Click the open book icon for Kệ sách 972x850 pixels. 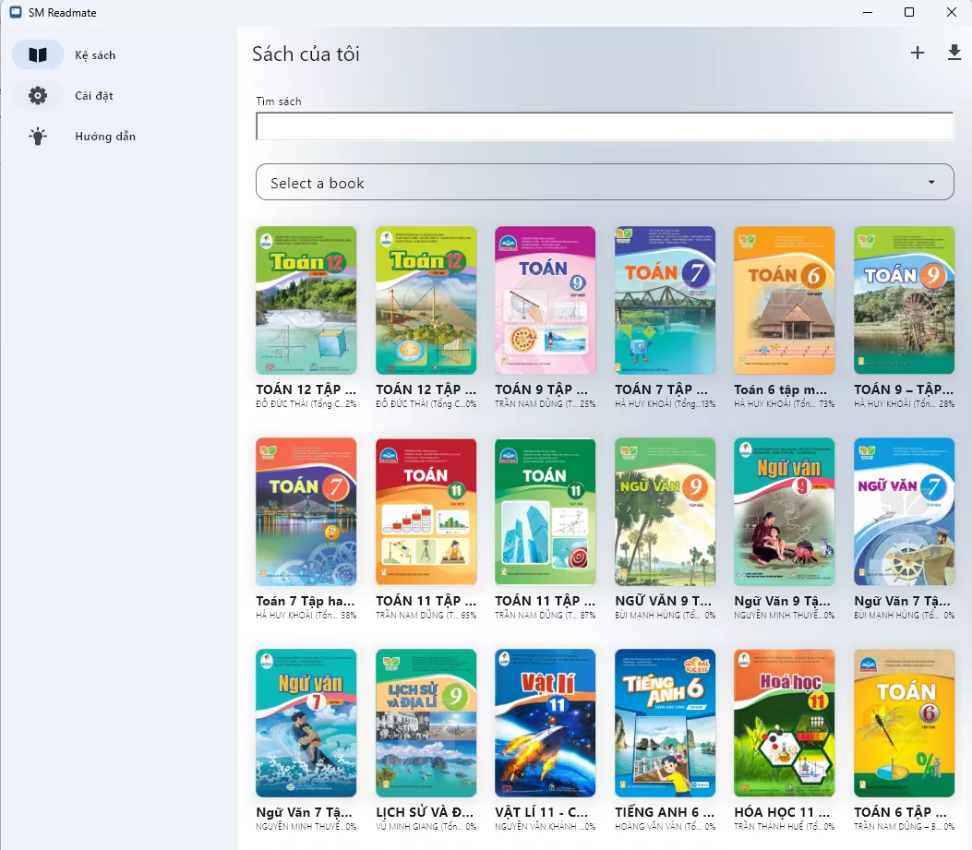(38, 55)
